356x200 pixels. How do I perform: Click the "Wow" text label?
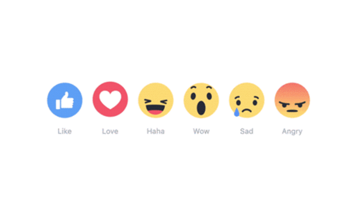click(201, 131)
